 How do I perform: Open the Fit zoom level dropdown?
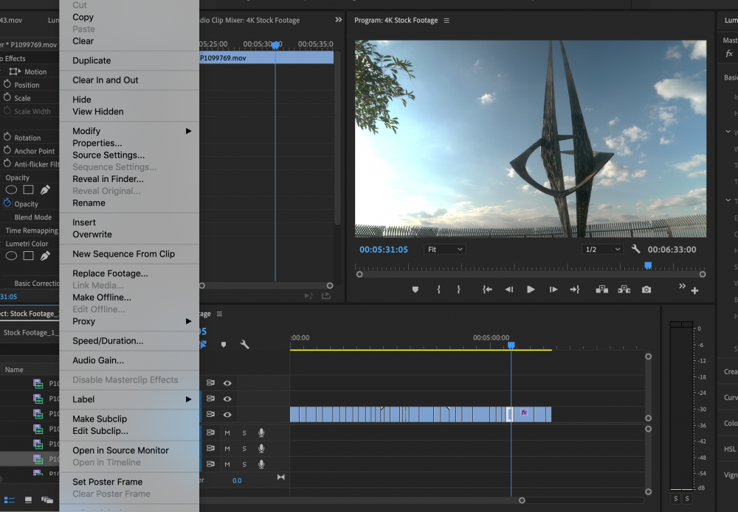pos(445,250)
